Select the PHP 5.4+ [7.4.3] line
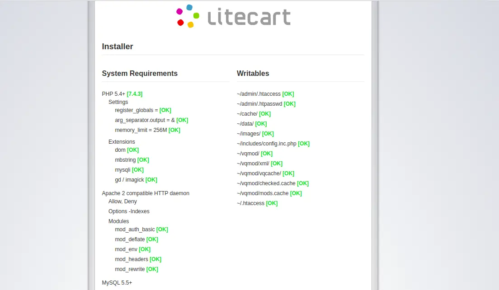Screen dimensions: 499x290 coord(122,94)
